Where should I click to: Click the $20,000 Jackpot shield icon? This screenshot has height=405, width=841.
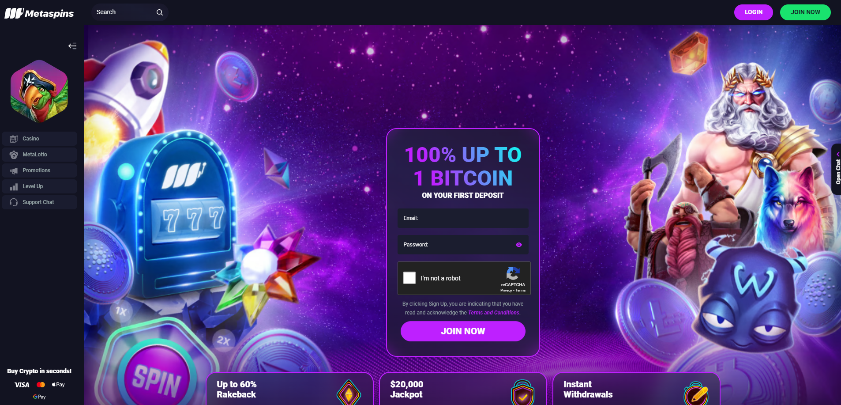click(x=523, y=393)
